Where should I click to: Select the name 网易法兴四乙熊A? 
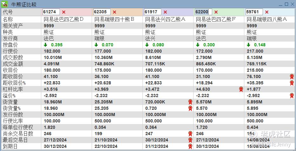tap(165, 19)
